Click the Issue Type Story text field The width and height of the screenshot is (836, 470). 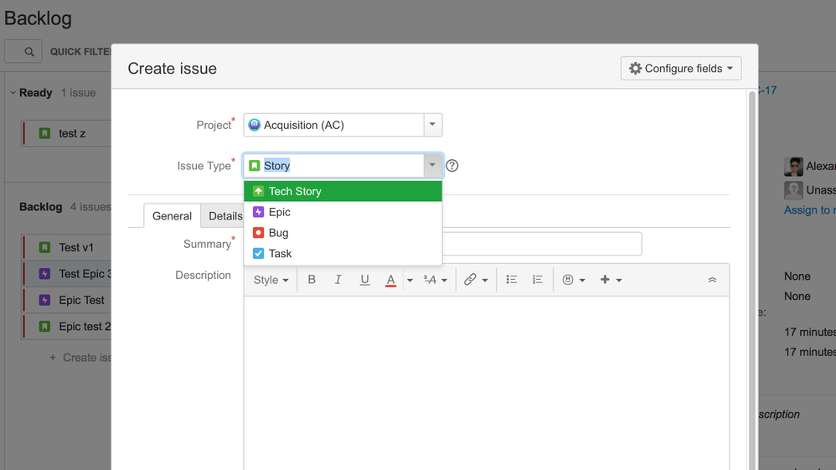pos(333,165)
